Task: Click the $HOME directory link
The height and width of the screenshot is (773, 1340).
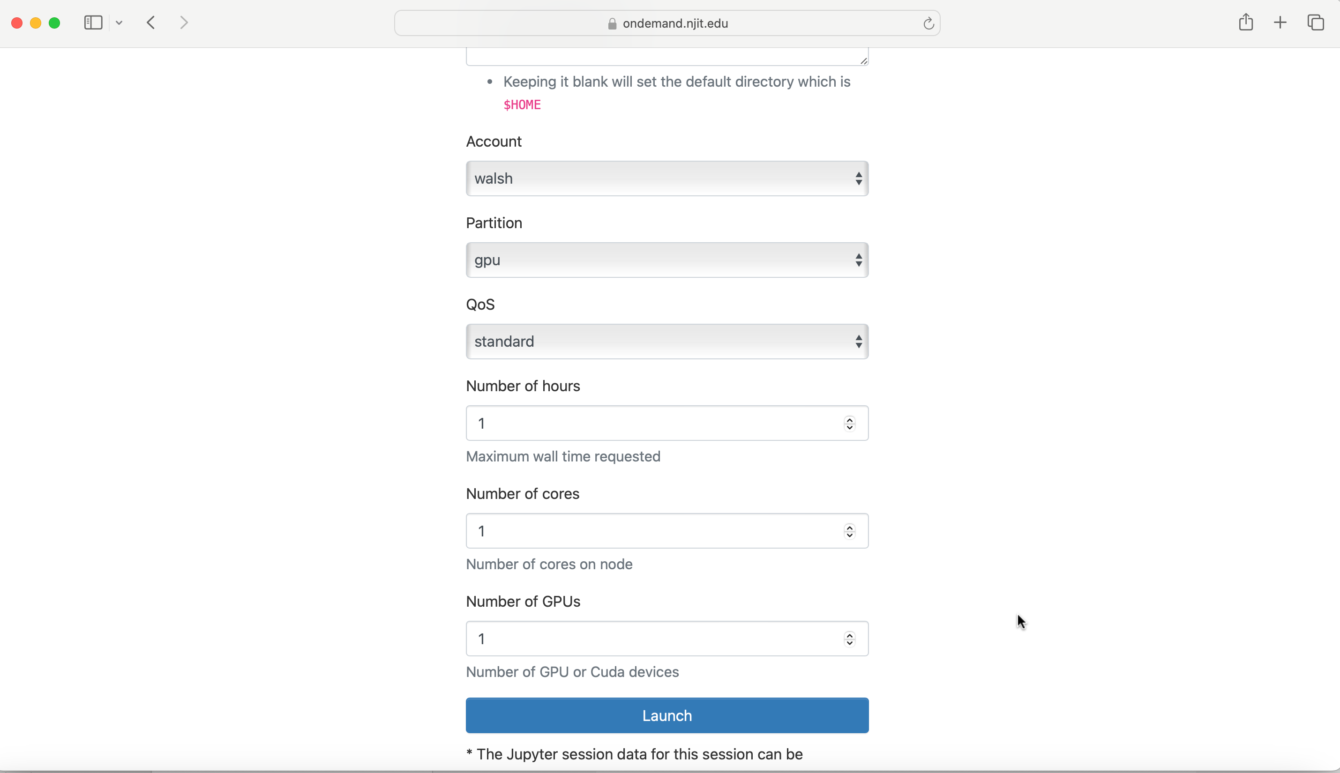Action: click(x=522, y=104)
